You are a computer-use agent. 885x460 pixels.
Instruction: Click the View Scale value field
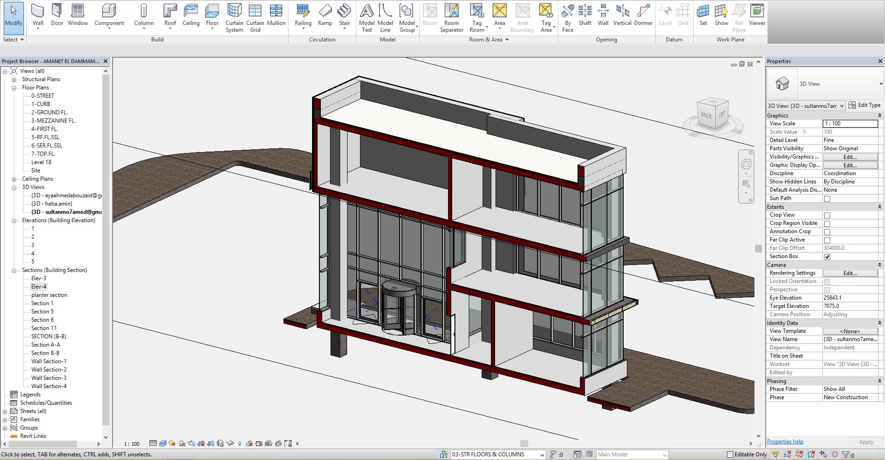pos(850,124)
